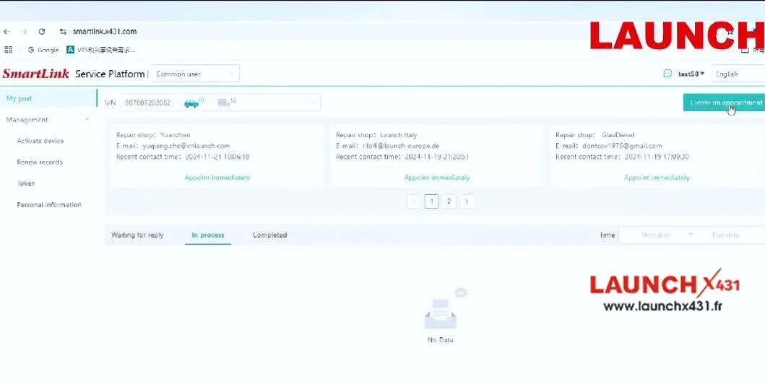Go back with the browser back arrow

pos(7,32)
